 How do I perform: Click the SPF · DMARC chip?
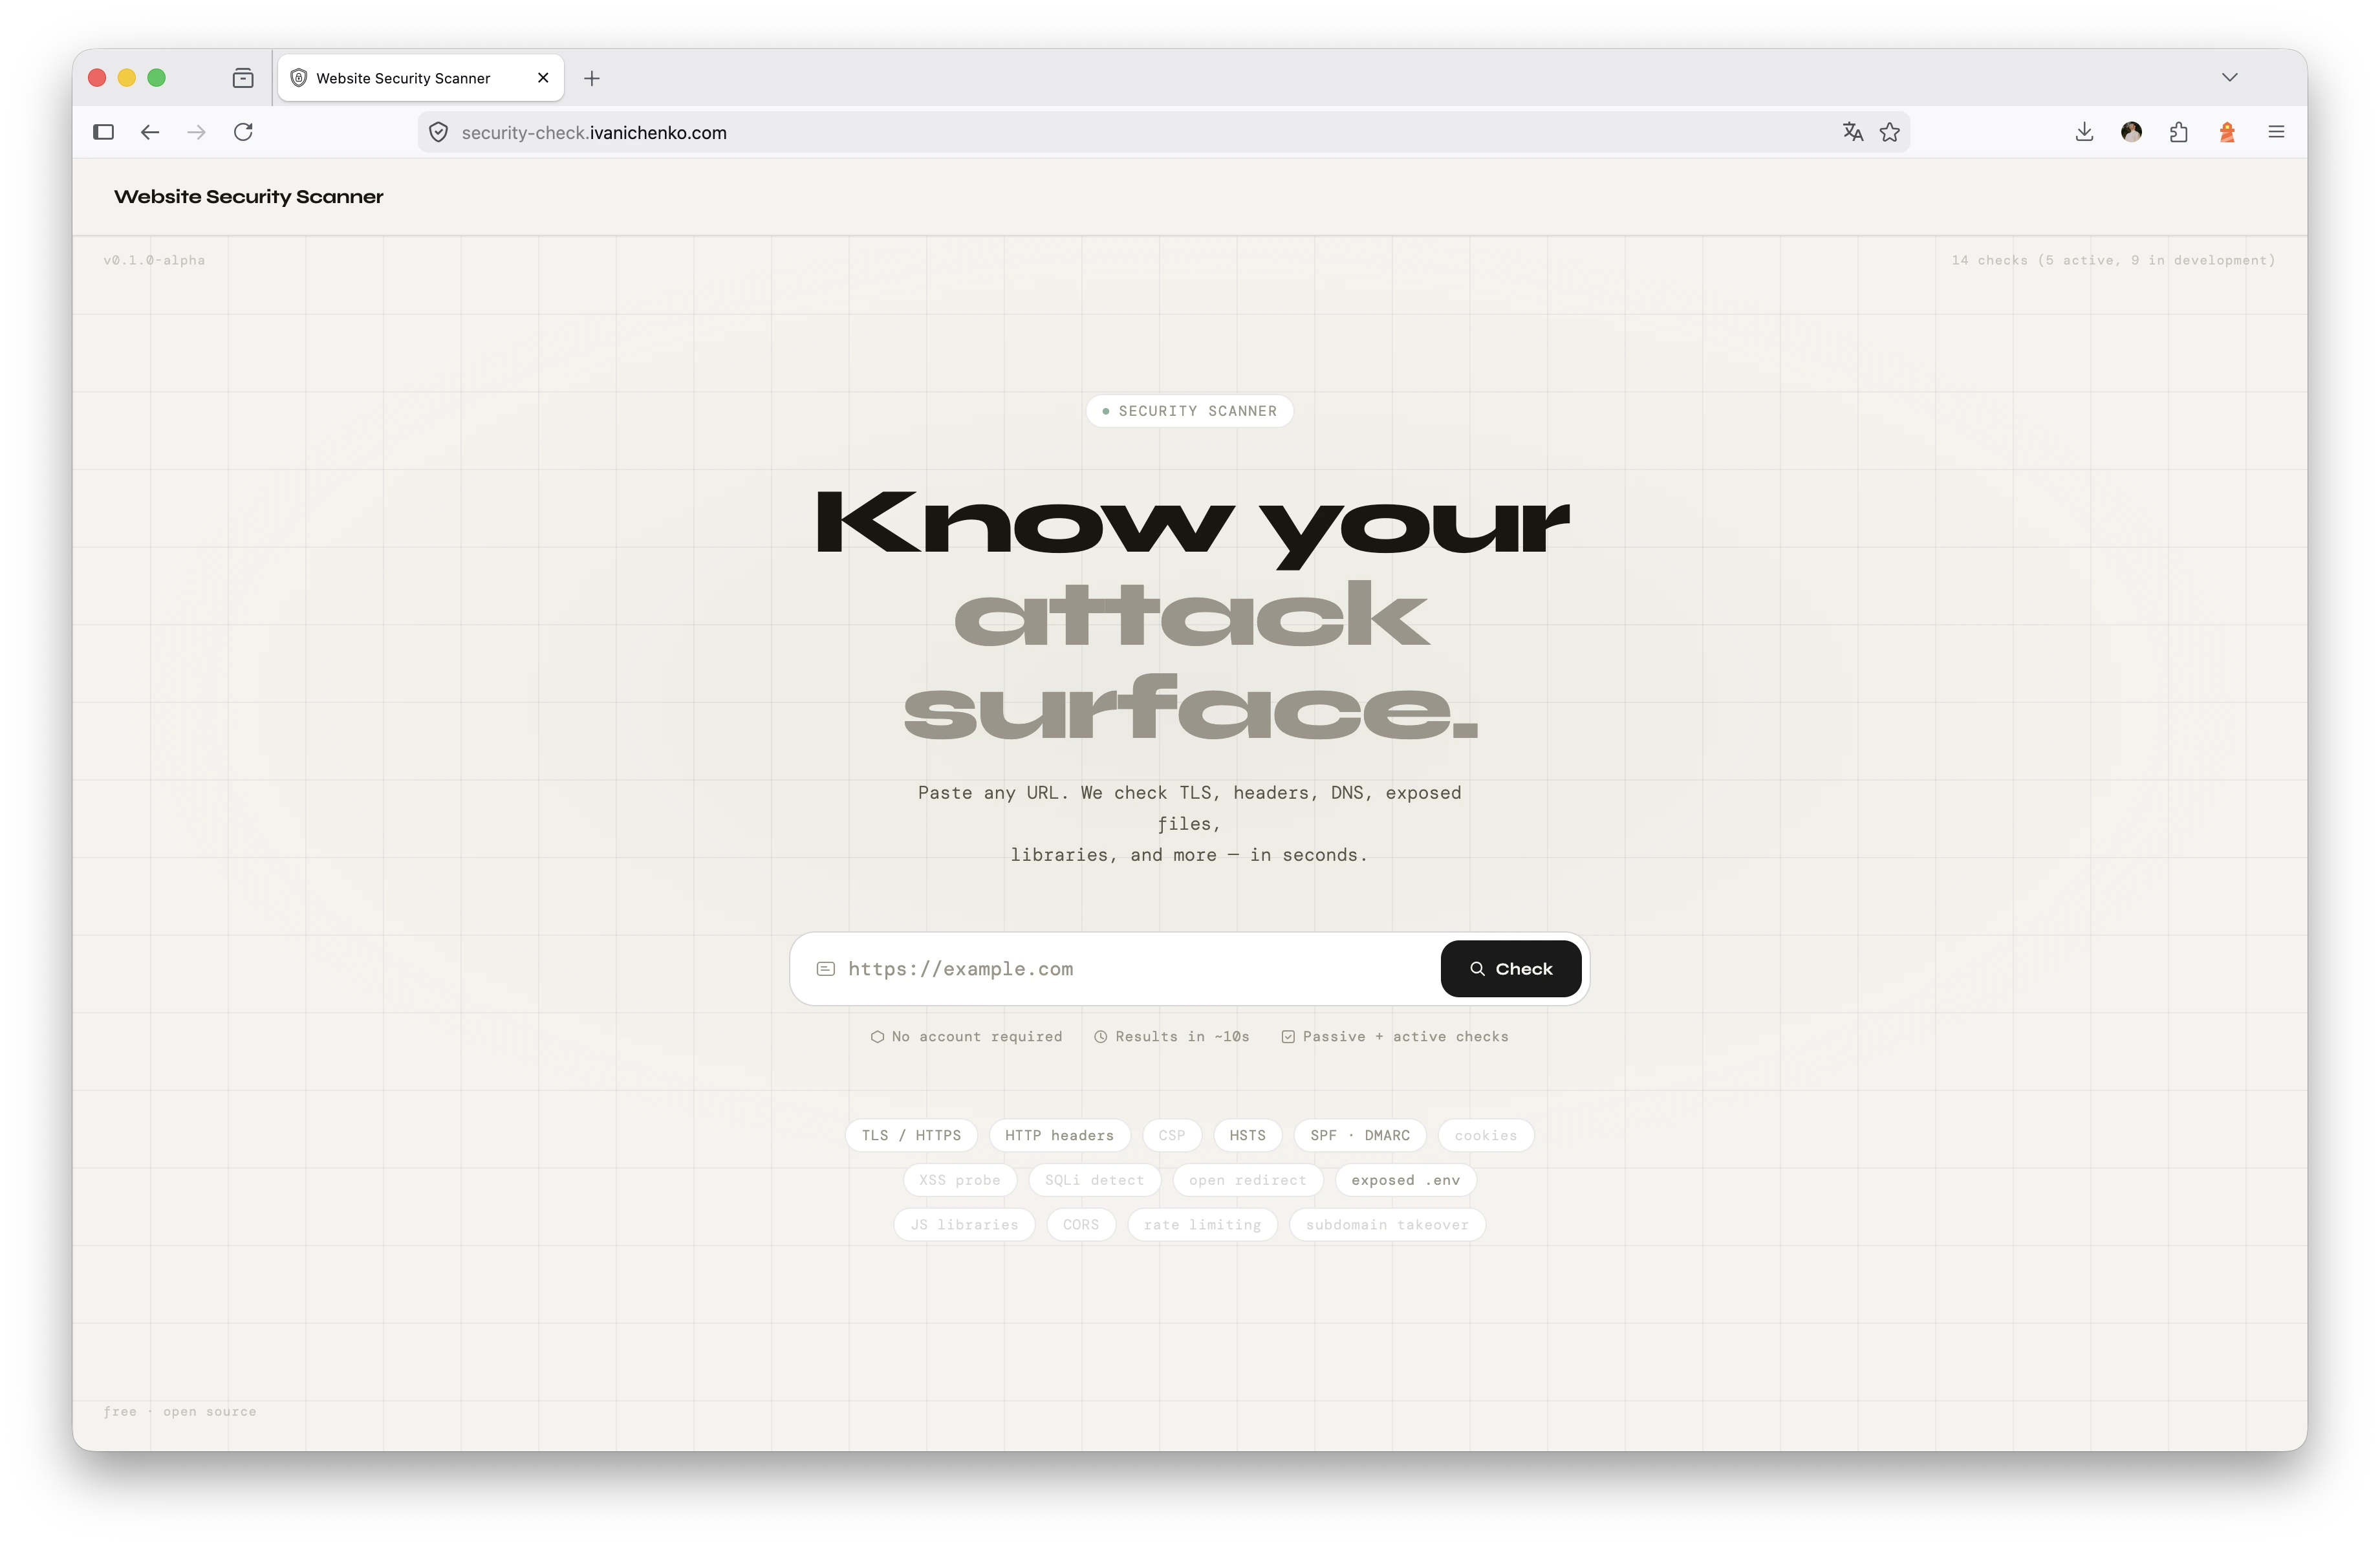pyautogui.click(x=1360, y=1136)
